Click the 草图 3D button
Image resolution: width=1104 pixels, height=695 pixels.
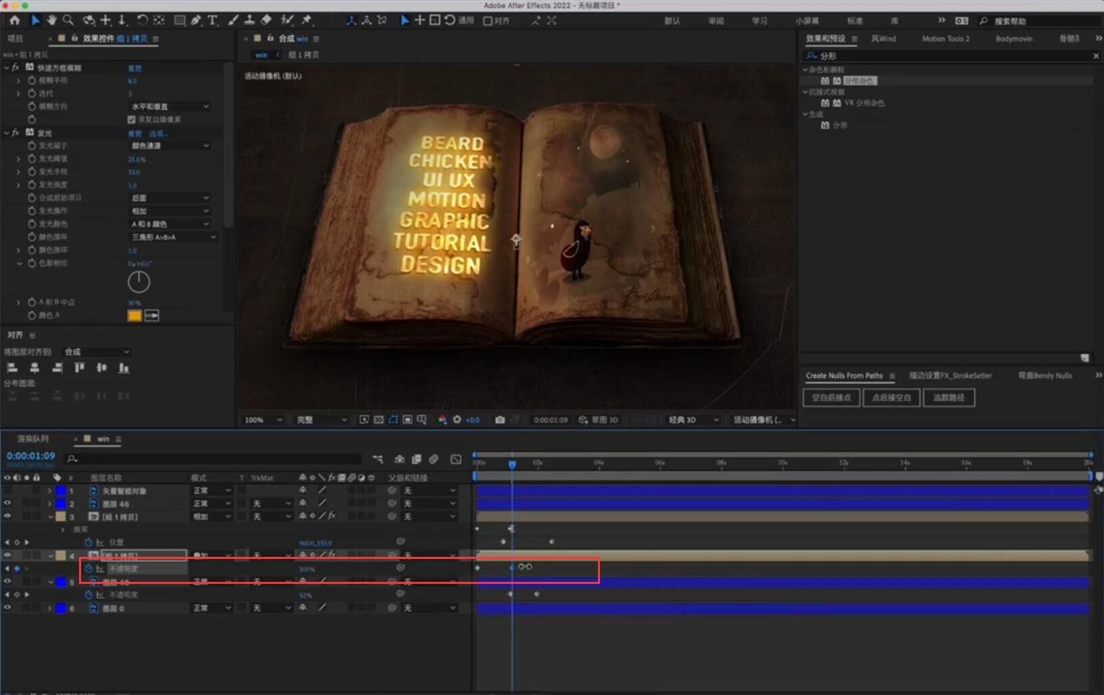tap(599, 420)
